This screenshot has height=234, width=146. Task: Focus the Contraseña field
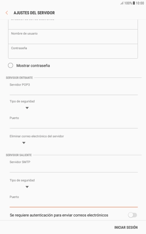pyautogui.click(x=73, y=51)
